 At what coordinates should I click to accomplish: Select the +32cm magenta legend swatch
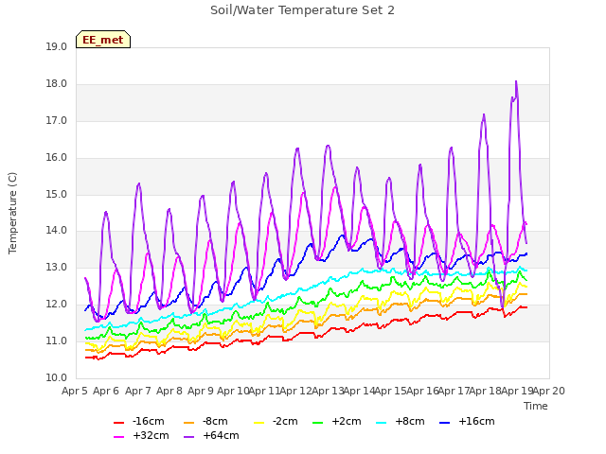click(118, 437)
